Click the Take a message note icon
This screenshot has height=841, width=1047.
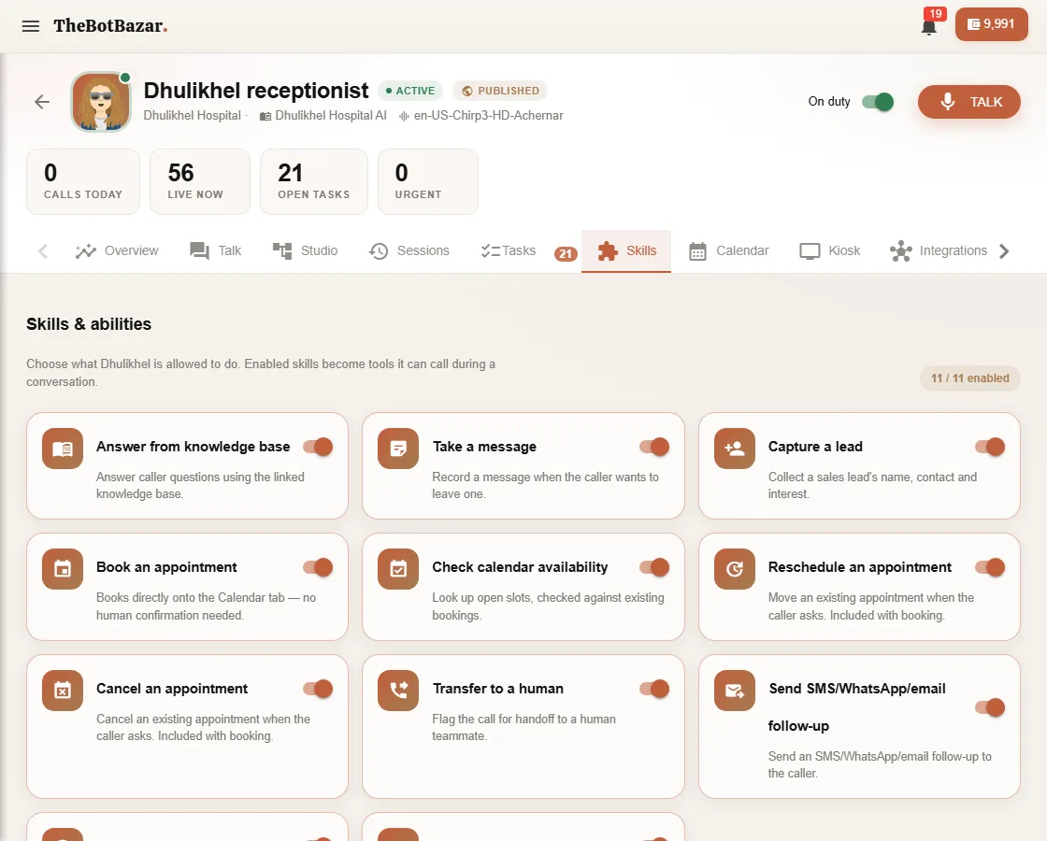click(398, 449)
